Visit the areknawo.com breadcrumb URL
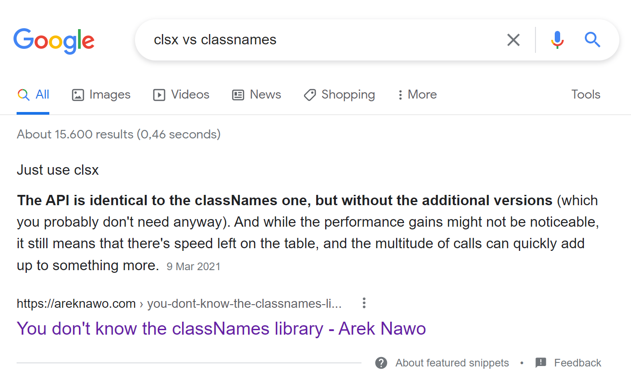This screenshot has width=631, height=392. 76,303
